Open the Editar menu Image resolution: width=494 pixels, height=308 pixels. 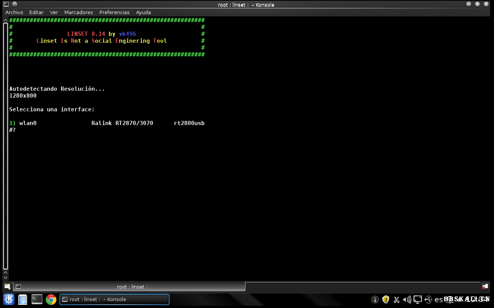coord(36,12)
